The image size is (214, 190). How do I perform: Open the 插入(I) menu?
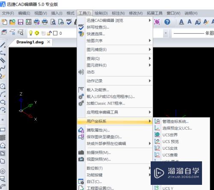pos(57,13)
